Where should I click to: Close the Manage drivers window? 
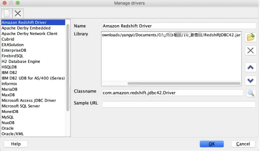(5, 3)
